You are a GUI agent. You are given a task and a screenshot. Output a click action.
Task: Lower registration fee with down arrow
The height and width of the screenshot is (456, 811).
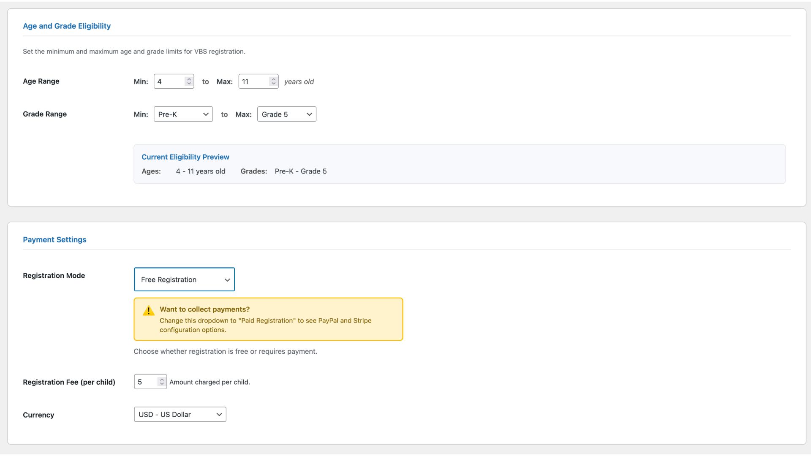pyautogui.click(x=161, y=384)
